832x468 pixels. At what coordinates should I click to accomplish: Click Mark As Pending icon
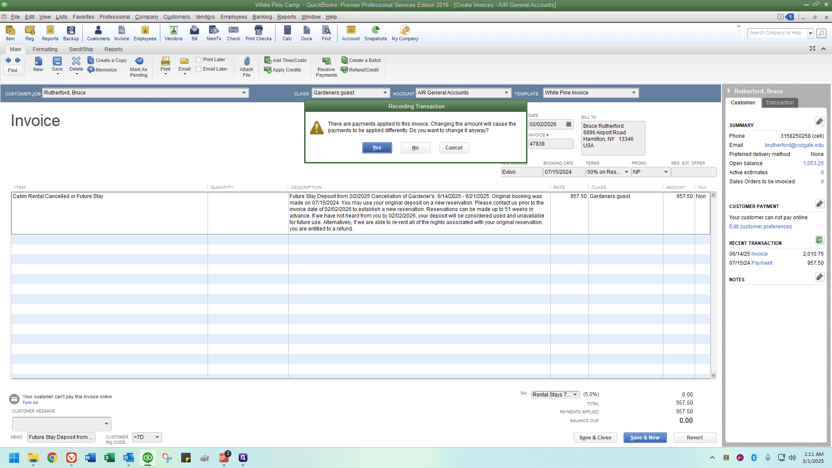click(139, 67)
